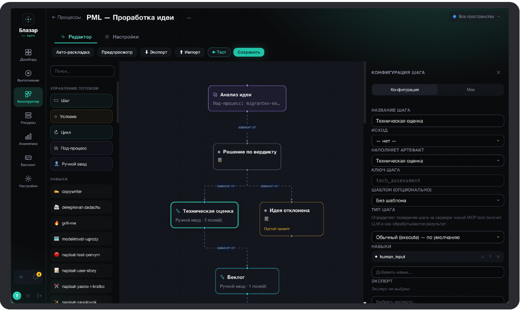Open the Исход dropdown

click(x=438, y=141)
